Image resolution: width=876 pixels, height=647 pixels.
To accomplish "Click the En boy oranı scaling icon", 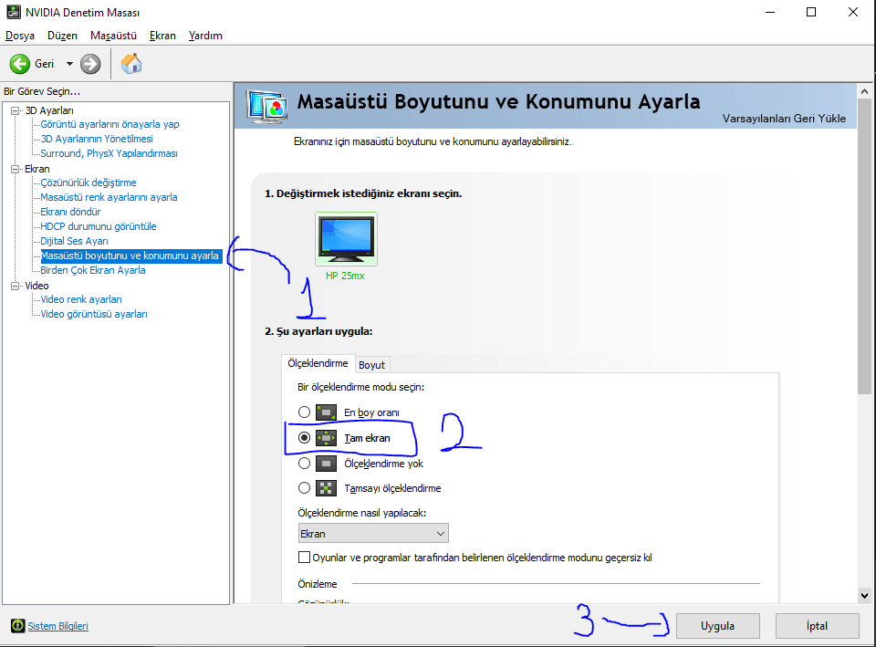I will [x=326, y=412].
